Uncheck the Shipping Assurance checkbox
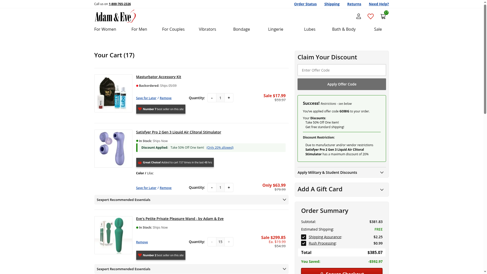487x274 pixels. pos(304,237)
